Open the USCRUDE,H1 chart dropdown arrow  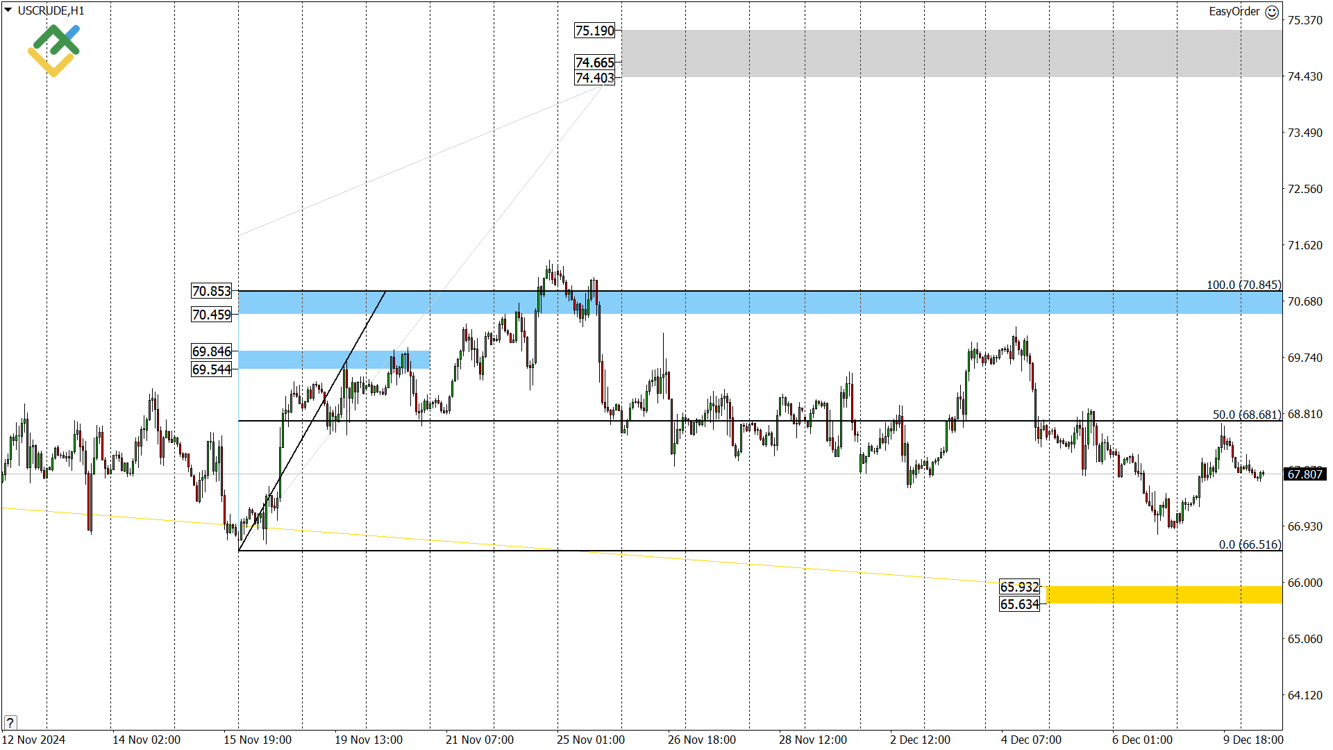point(8,10)
